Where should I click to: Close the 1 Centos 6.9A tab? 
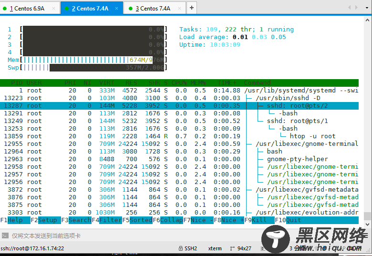53,9
